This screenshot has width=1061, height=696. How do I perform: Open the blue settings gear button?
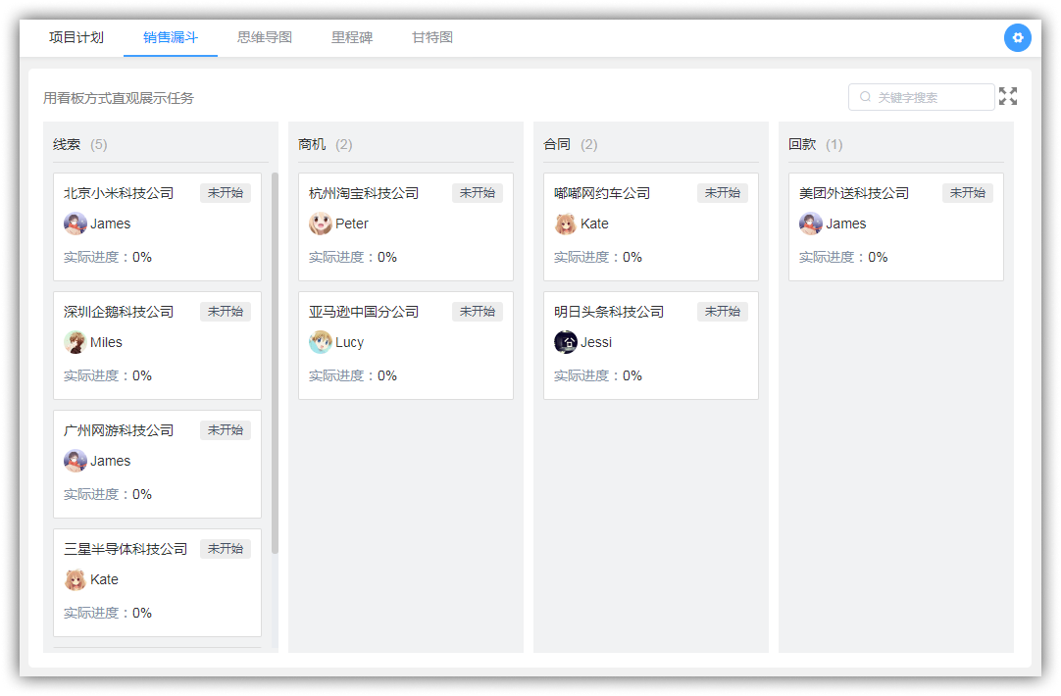(x=1017, y=38)
